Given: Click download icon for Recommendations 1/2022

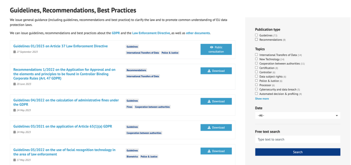Looking at the screenshot, I should 209,71.
